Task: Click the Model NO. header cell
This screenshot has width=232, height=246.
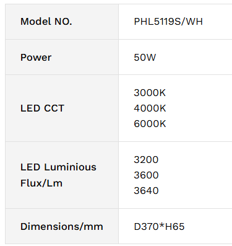Action: pos(62,22)
